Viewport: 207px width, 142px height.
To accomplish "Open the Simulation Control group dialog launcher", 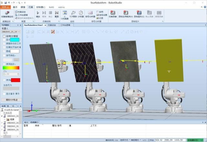I will pos(59,21).
